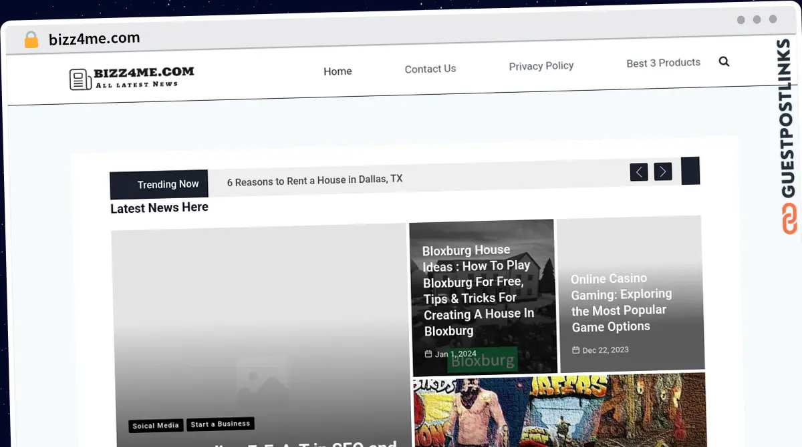Click the search magnifier icon
This screenshot has width=802, height=447.
tap(724, 61)
